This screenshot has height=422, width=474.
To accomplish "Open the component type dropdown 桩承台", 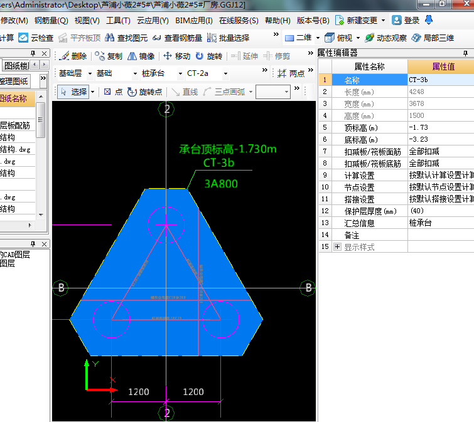I will click(x=180, y=73).
